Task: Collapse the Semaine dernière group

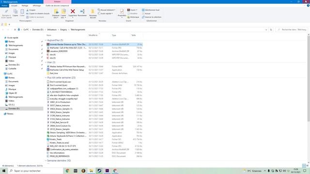Action: 46,160
